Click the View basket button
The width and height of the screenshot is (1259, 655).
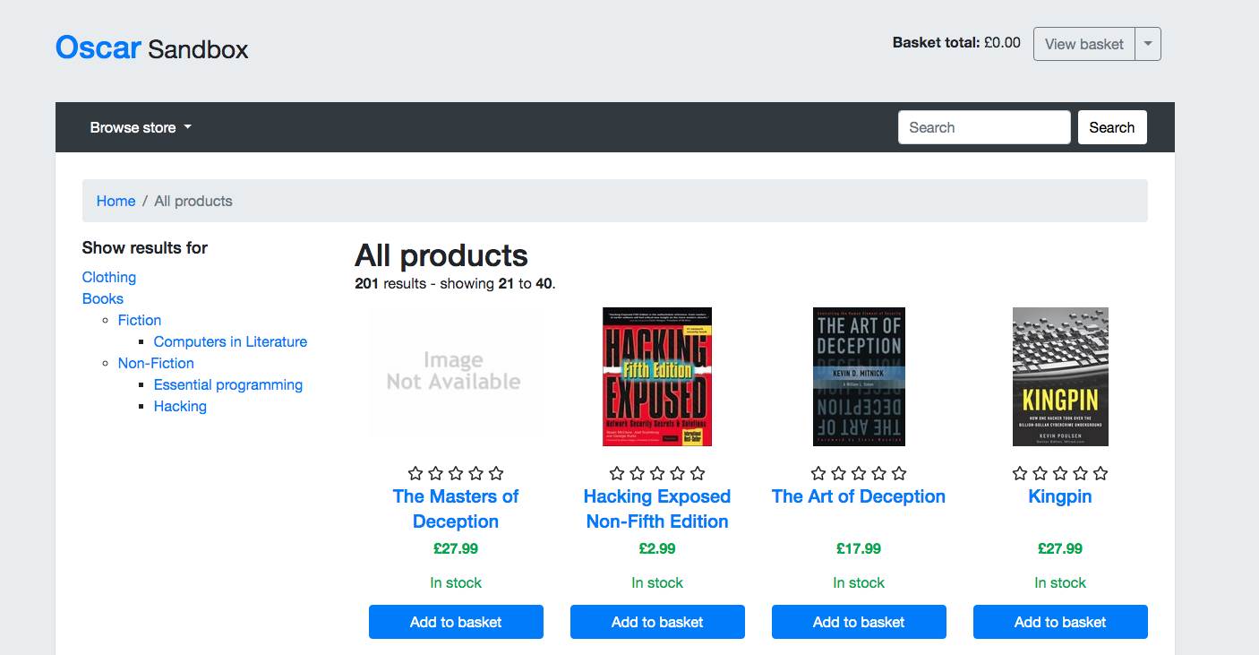1084,44
